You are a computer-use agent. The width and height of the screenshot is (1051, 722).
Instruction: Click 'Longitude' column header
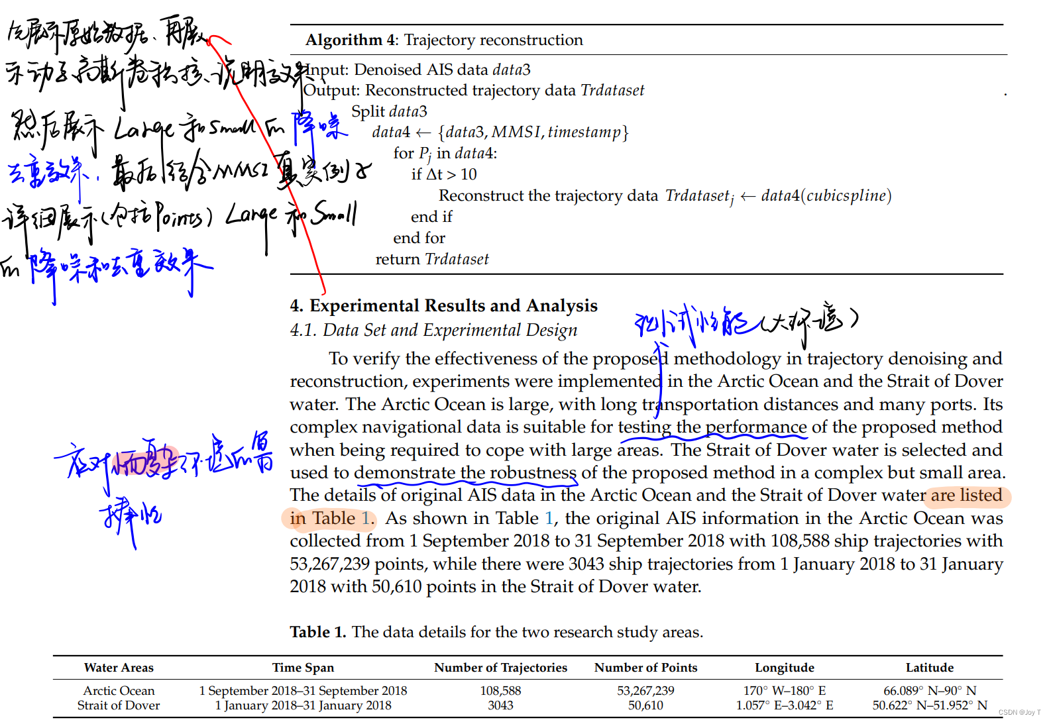785,668
